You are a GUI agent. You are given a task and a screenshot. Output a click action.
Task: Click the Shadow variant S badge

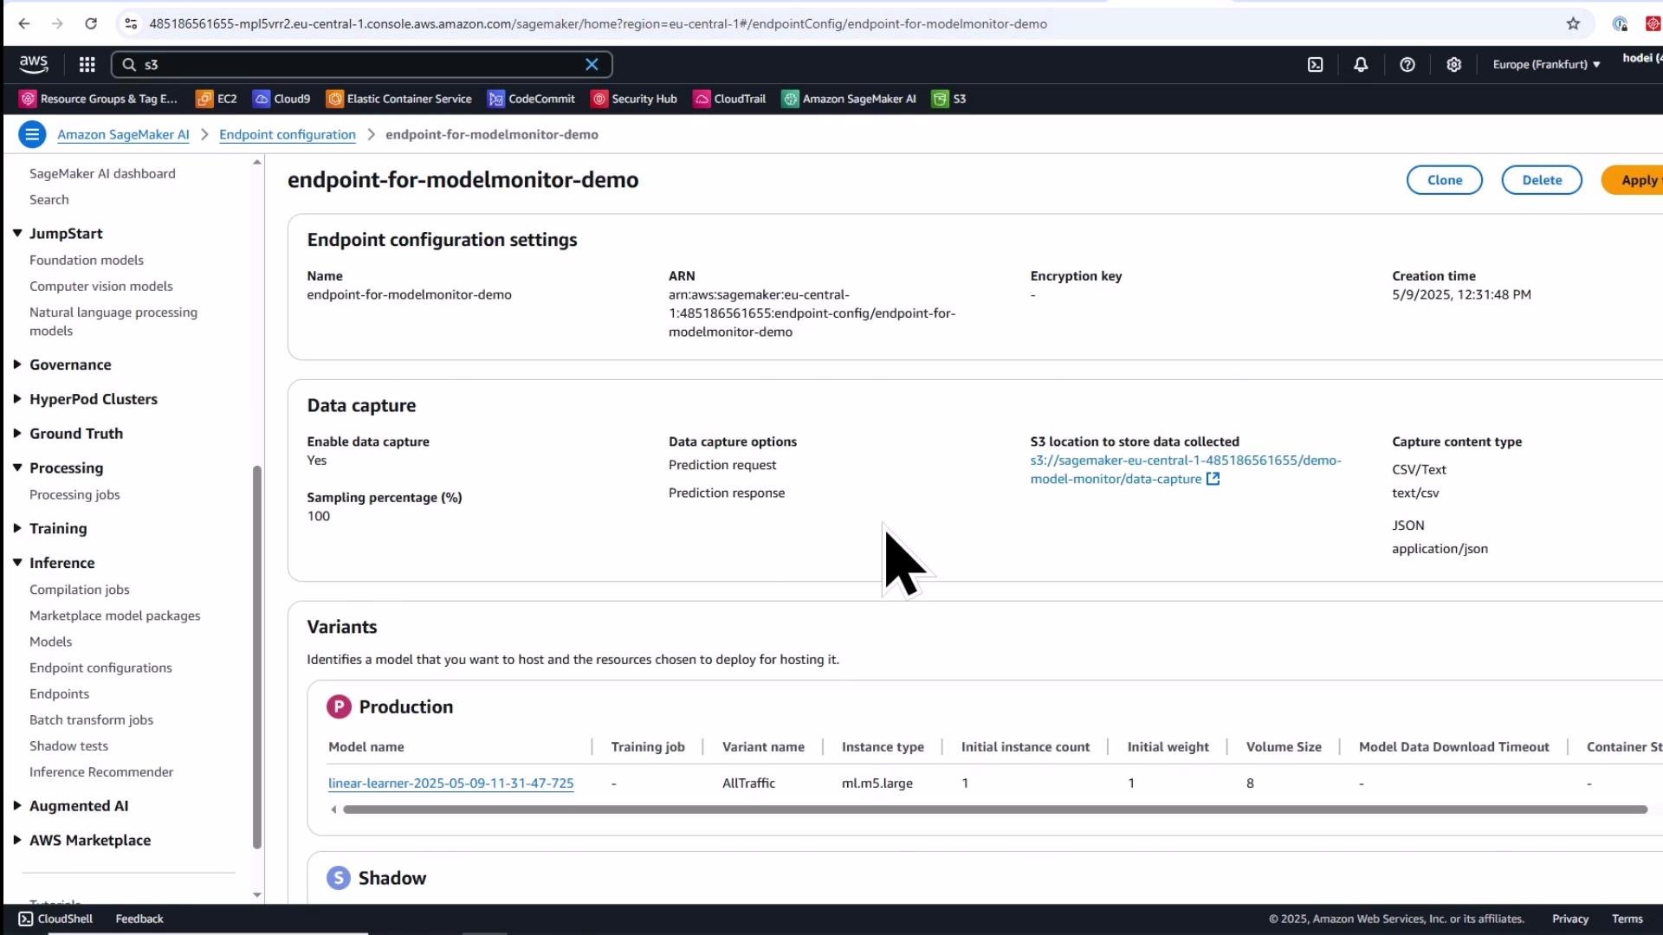(339, 878)
